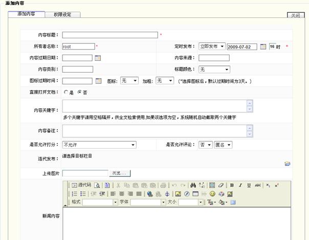
Task: Click the 源代码 source code button
Action: coord(81,185)
